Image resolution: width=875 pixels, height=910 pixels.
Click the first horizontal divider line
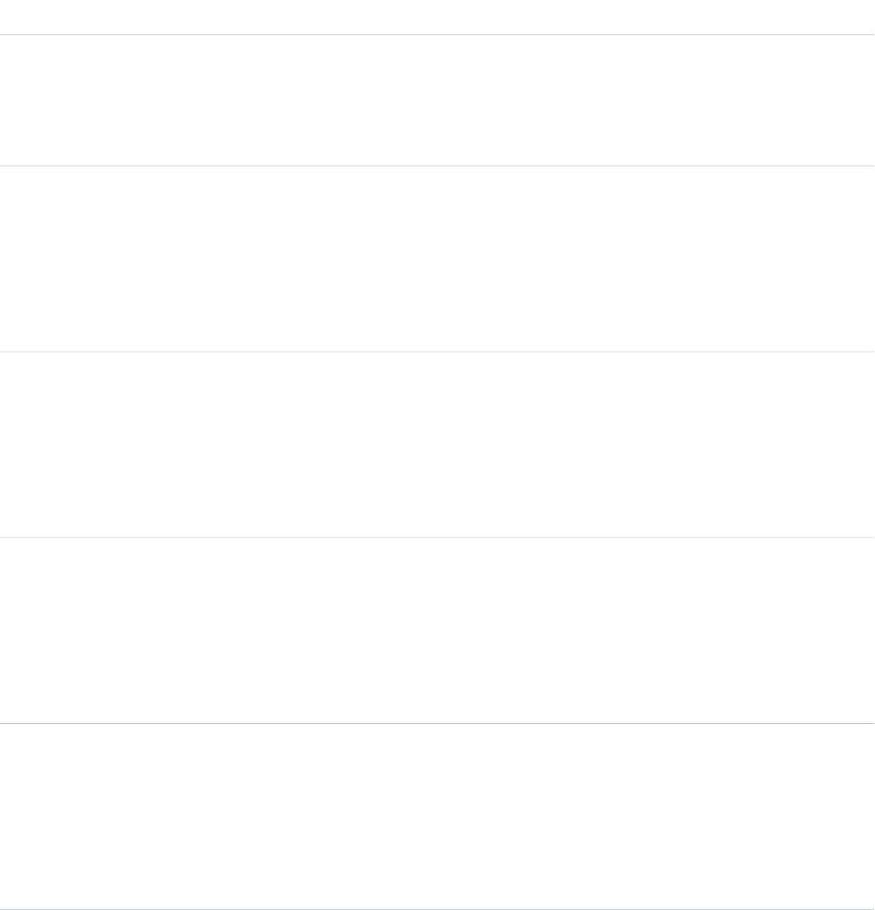[437, 34]
